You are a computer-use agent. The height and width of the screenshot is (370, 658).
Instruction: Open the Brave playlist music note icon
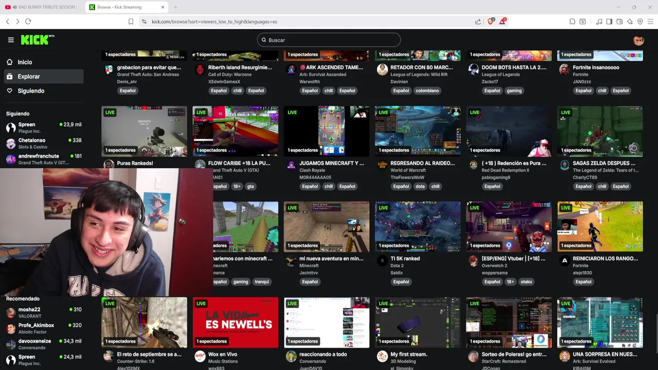599,22
